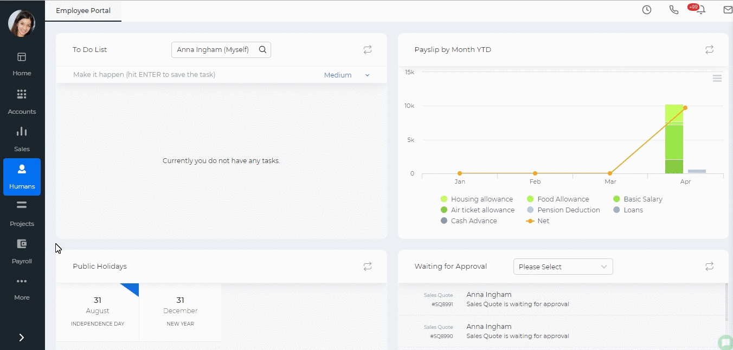Image resolution: width=733 pixels, height=350 pixels.
Task: Click the Feb Net data point
Action: pyautogui.click(x=535, y=173)
